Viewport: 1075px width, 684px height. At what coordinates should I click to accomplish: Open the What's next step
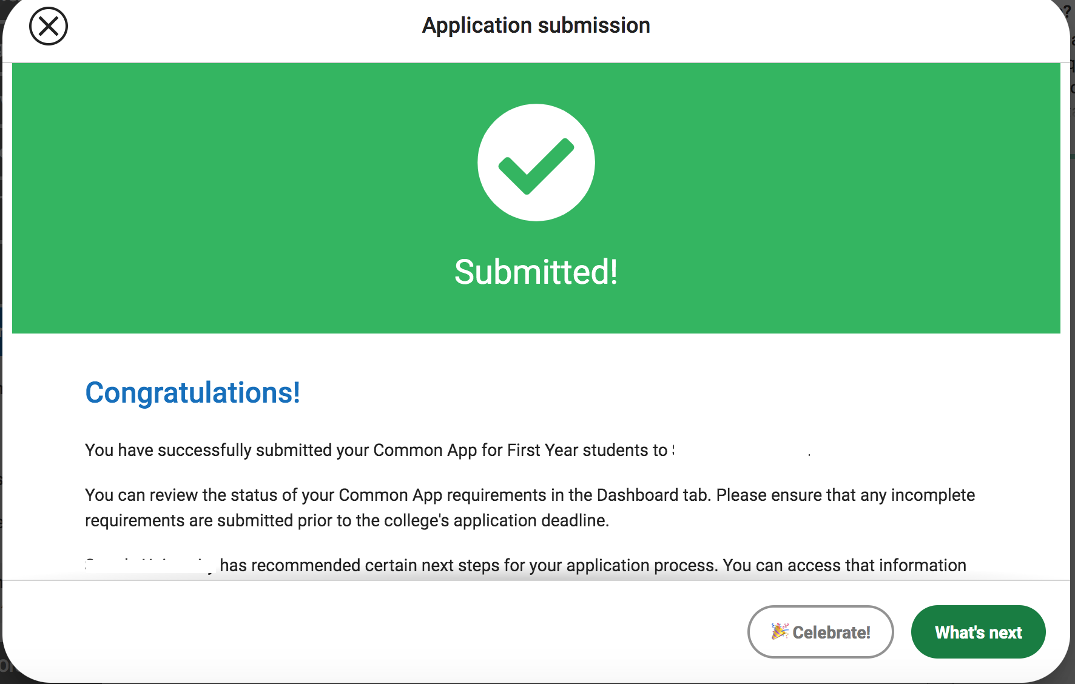pyautogui.click(x=978, y=632)
